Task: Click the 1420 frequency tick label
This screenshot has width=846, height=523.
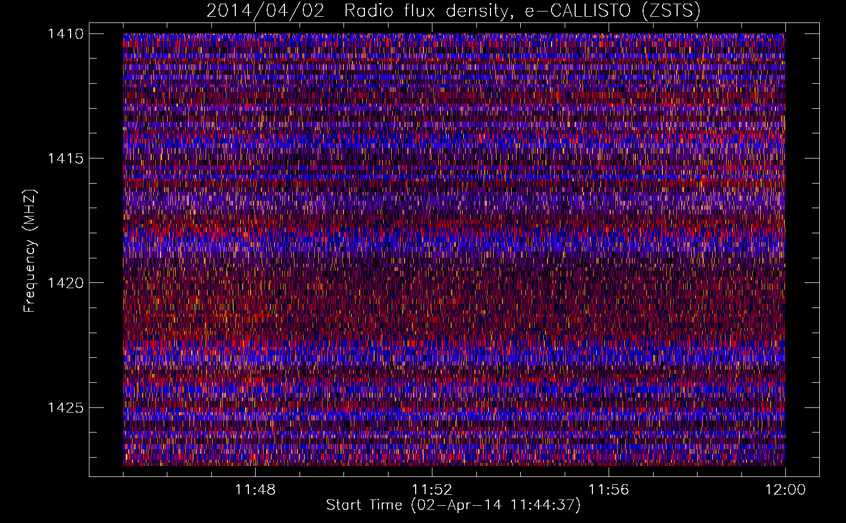Action: pyautogui.click(x=65, y=283)
